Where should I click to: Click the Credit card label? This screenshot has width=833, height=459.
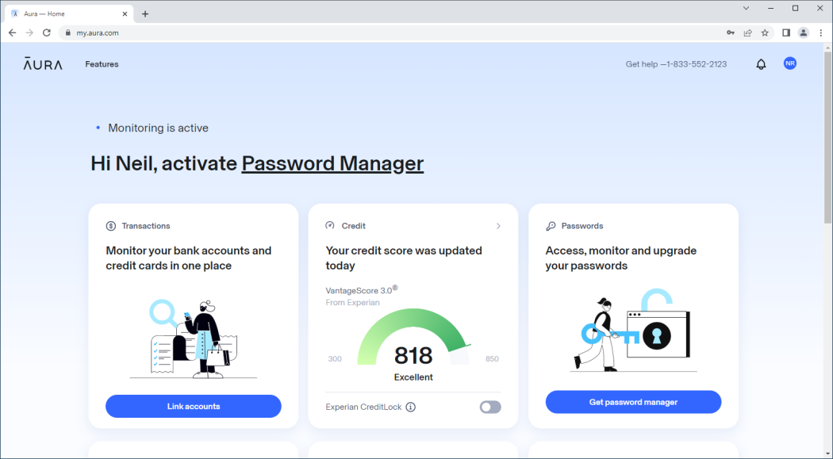pyautogui.click(x=353, y=226)
